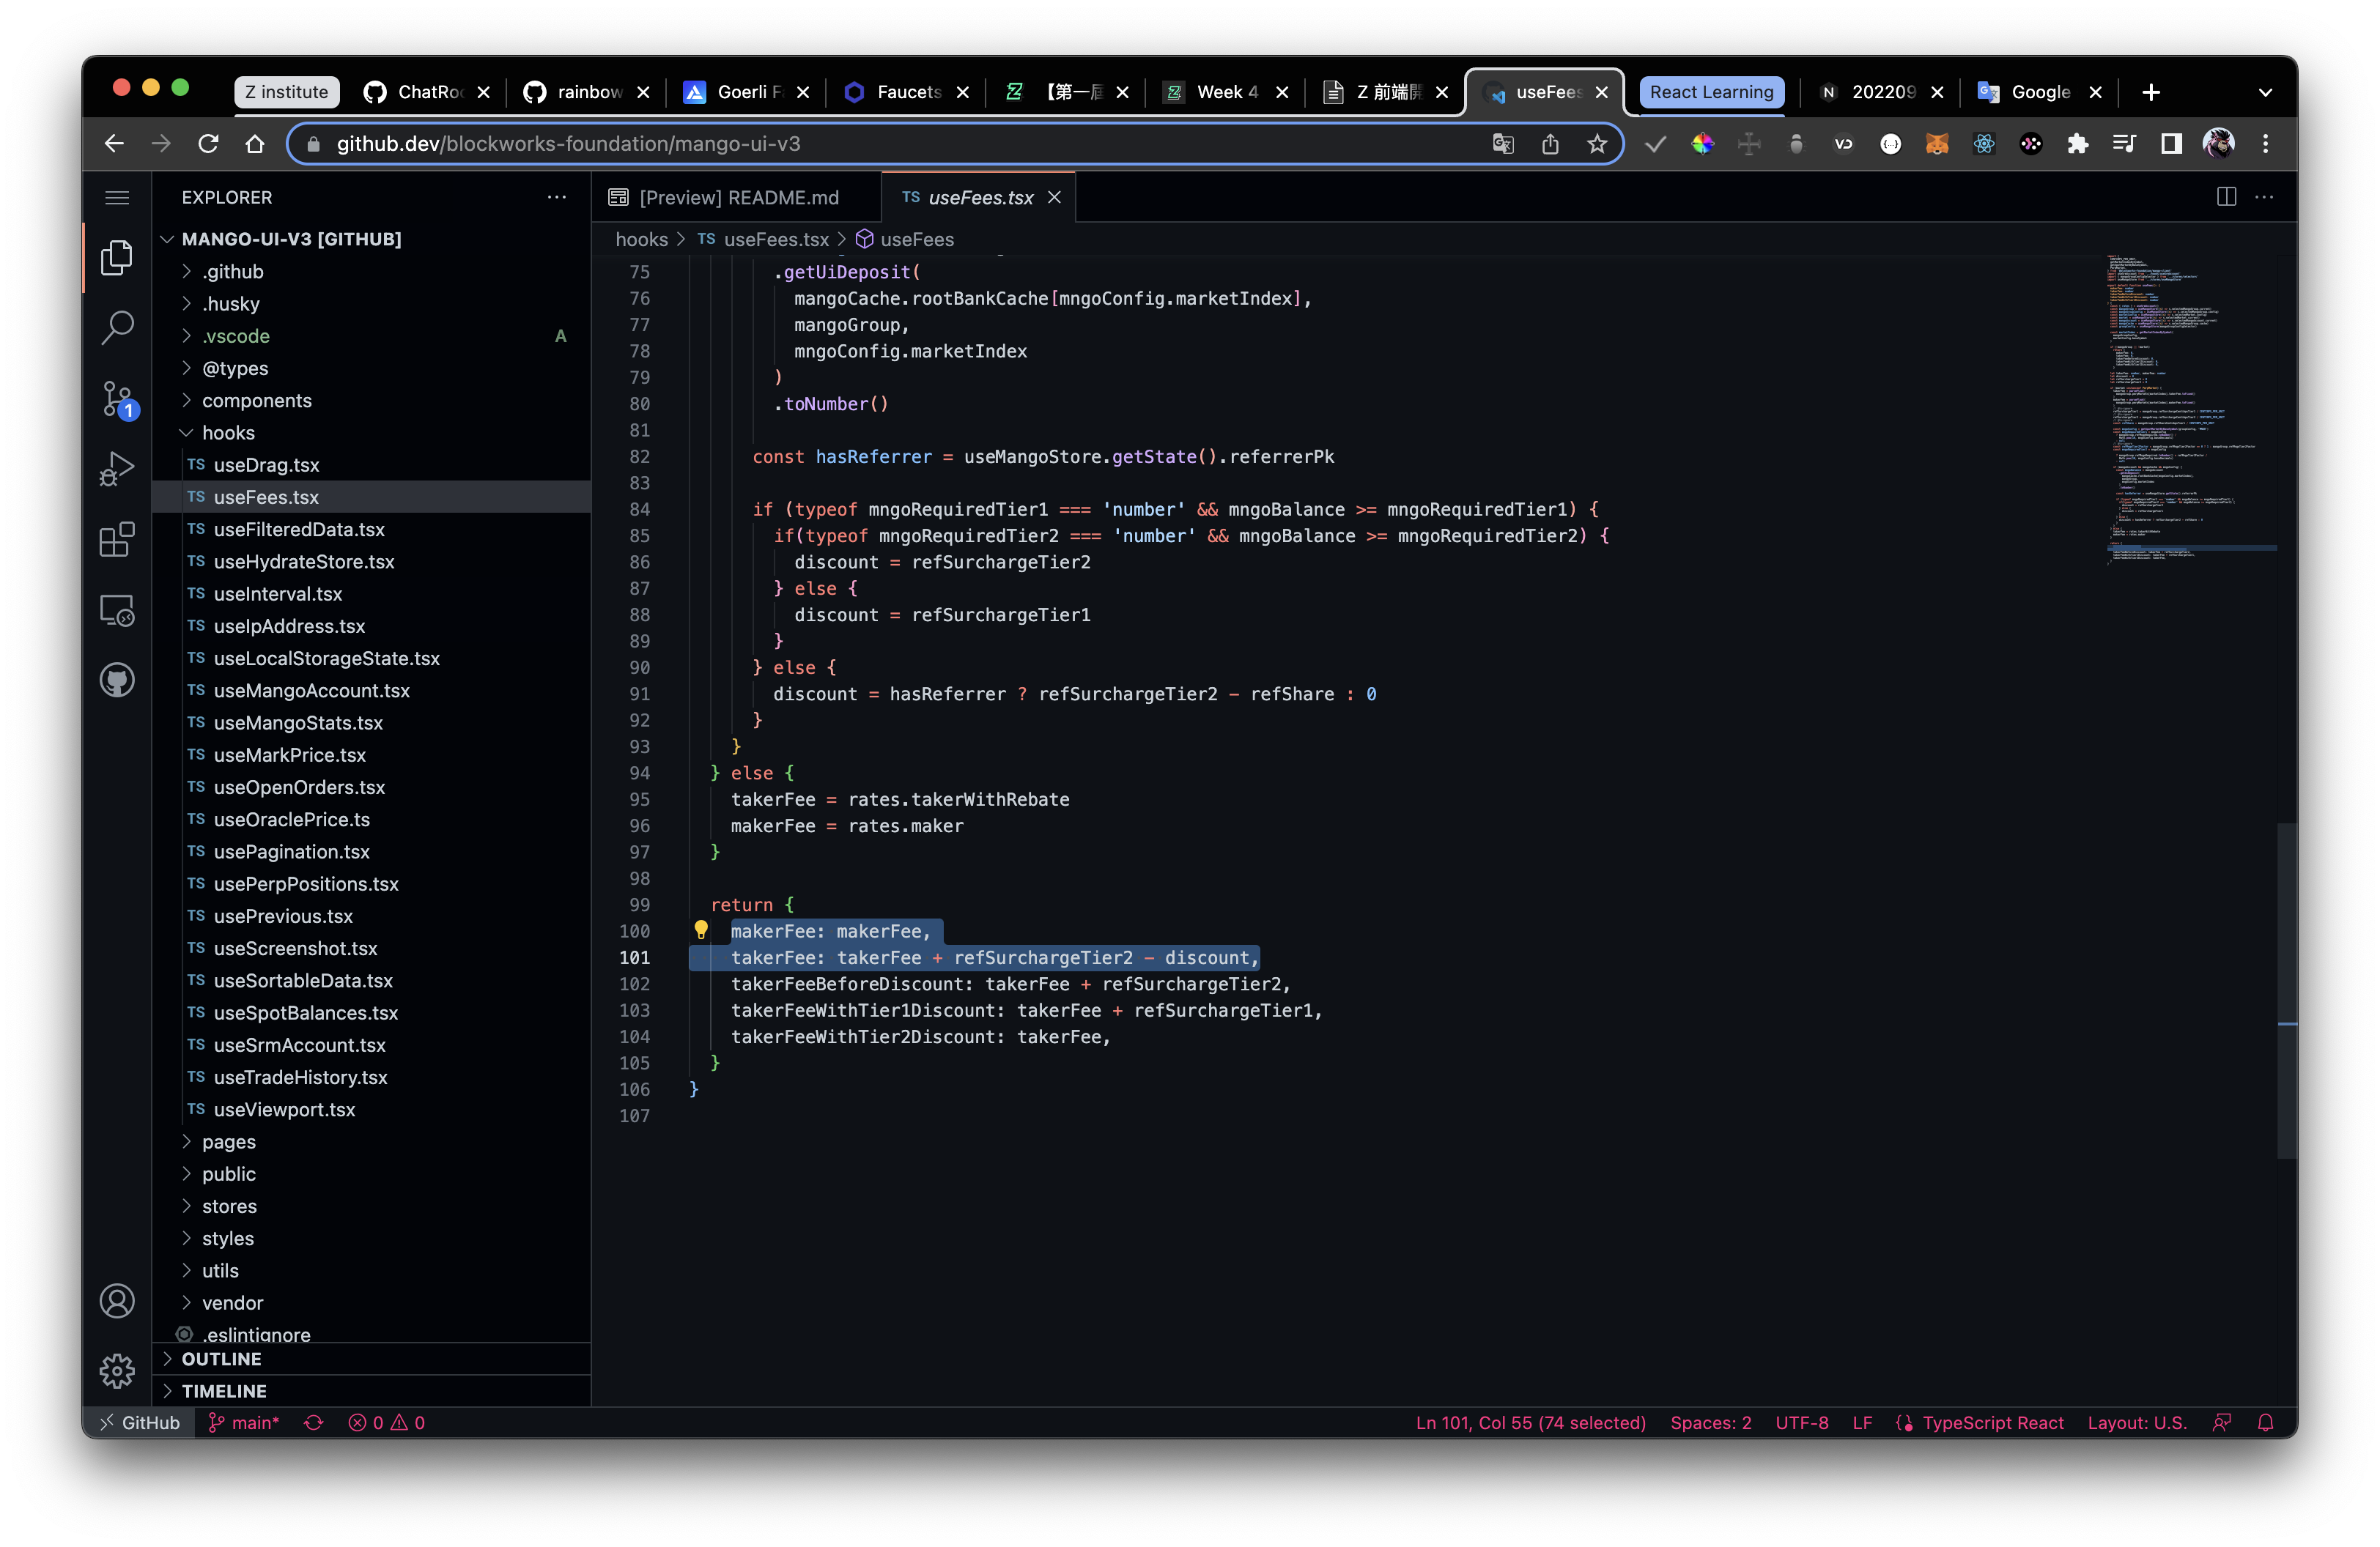Screen dimensions: 2380x1547
Task: Collapse the hooks folder
Action: point(228,433)
